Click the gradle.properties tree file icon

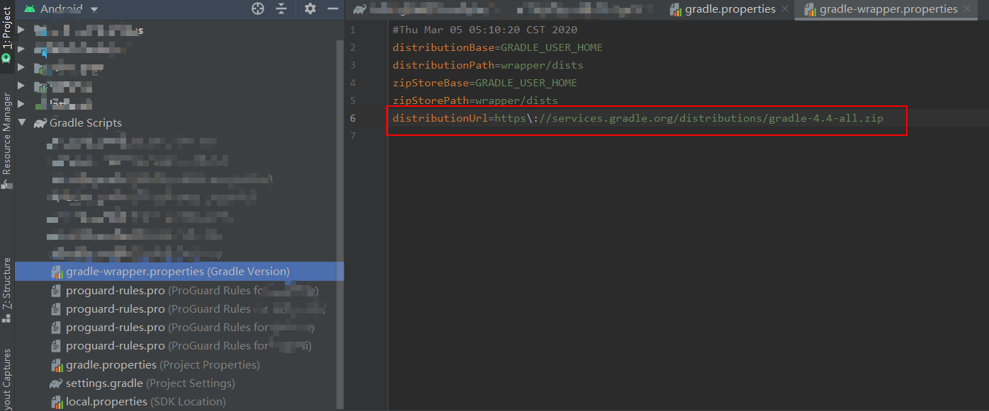click(x=57, y=365)
